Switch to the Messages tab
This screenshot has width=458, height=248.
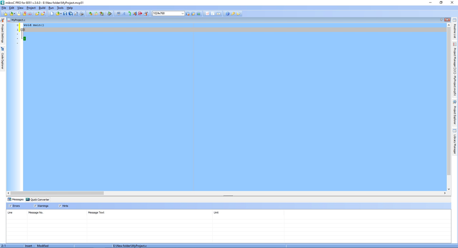point(16,199)
